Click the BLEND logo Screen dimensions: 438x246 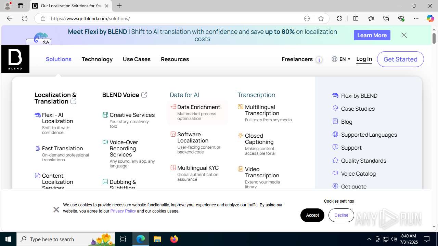(x=15, y=59)
